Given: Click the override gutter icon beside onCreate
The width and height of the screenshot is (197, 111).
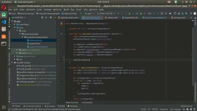Looking at the screenshot, I should pos(61,34).
